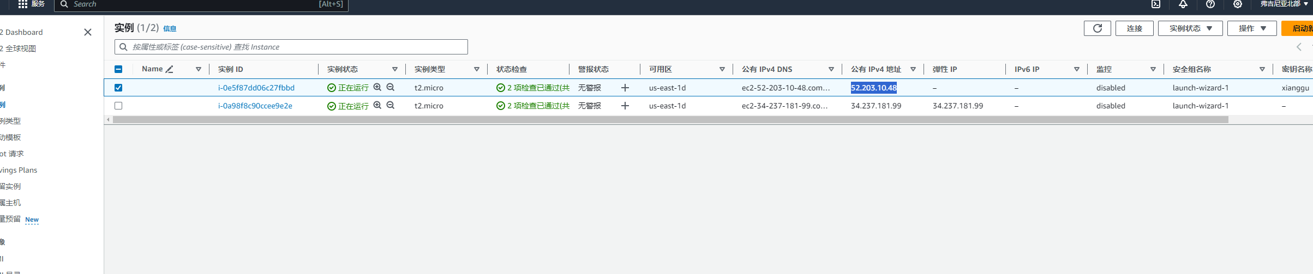Click the 连接 connect button
1313x274 pixels.
pyautogui.click(x=1135, y=28)
